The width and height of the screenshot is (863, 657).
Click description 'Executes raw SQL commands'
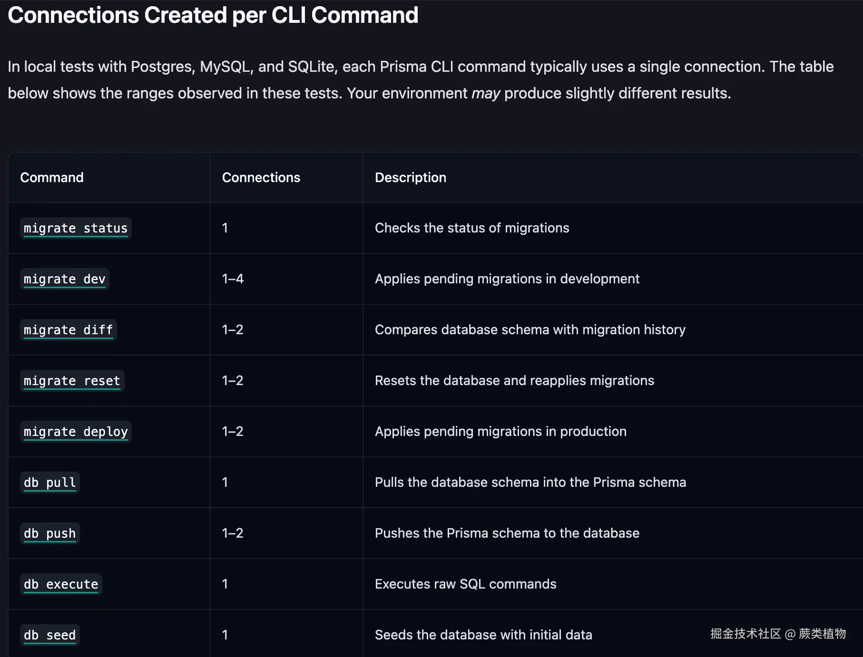pyautogui.click(x=466, y=584)
